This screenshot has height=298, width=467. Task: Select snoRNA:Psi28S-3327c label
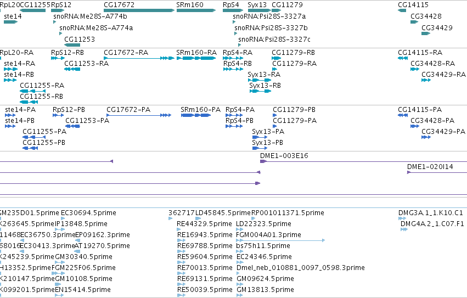coord(274,40)
